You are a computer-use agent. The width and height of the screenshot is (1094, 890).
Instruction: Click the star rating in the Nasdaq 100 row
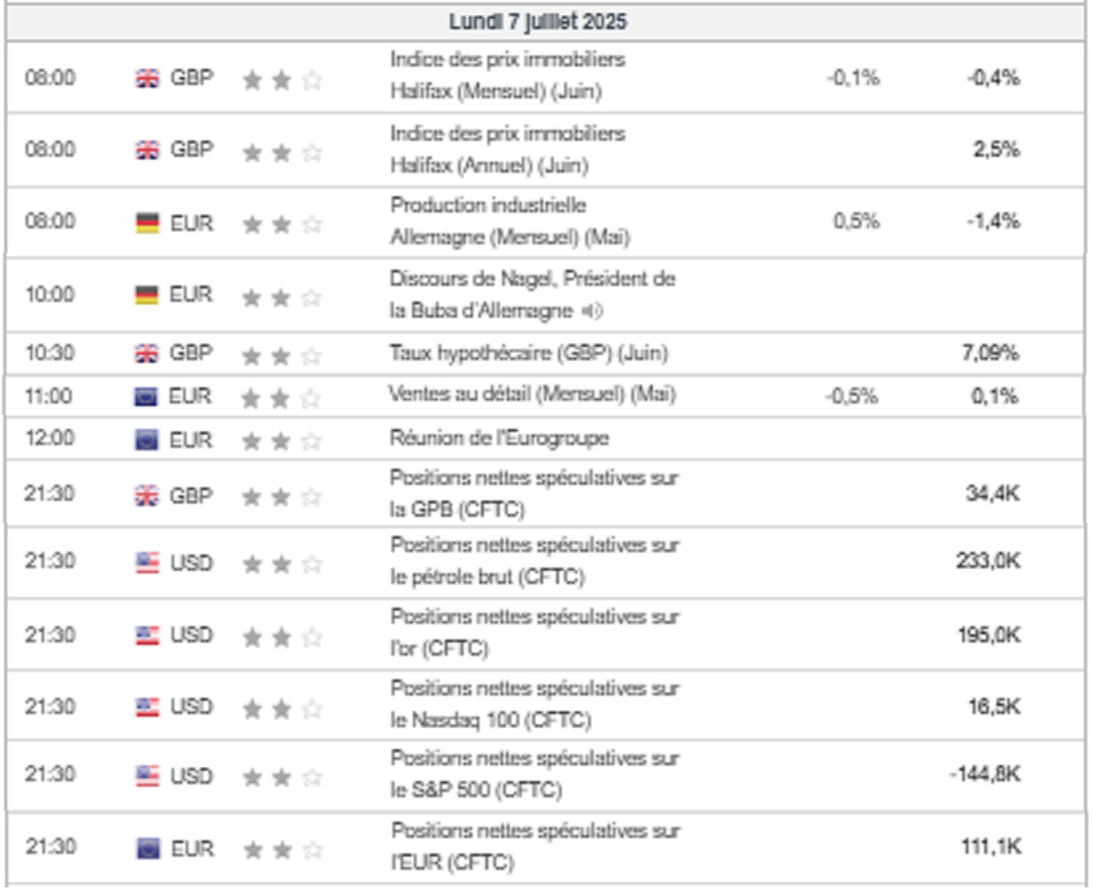pyautogui.click(x=282, y=709)
